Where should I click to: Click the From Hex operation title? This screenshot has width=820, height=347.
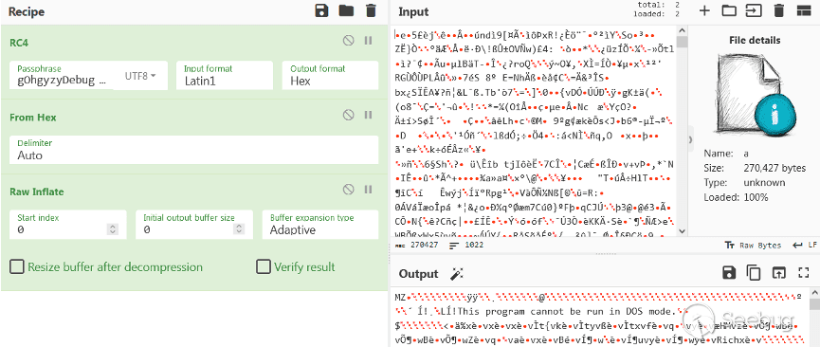coord(33,118)
